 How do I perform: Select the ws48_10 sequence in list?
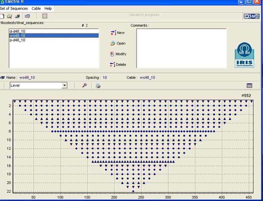coord(54,36)
